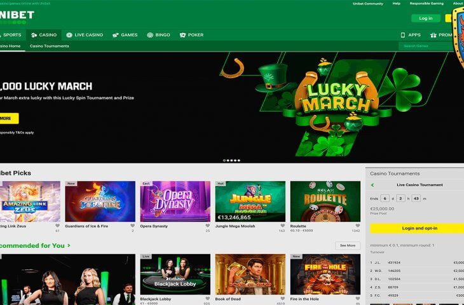Open Fire in the Hole thumbnail
Viewport: 464px width, 305px height.
325,274
